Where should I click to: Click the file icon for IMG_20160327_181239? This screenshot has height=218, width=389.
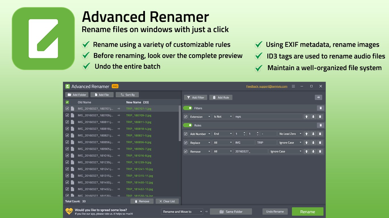tap(73, 162)
